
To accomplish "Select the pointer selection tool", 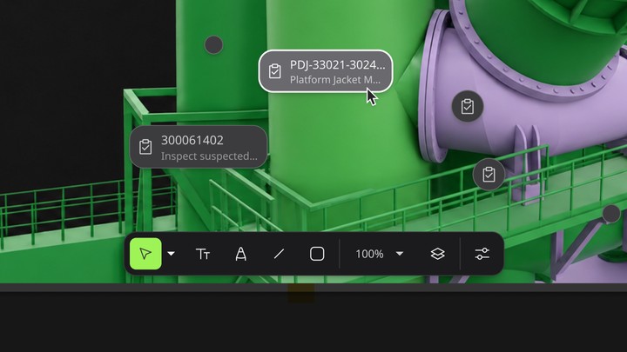I will pos(145,254).
